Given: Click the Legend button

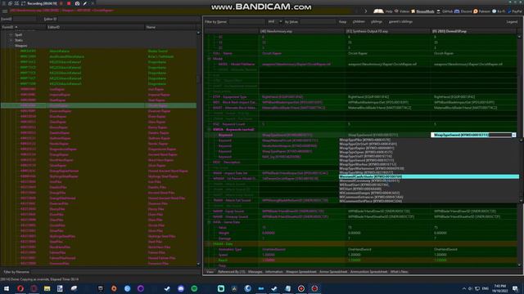Looking at the screenshot, I should pos(512,22).
